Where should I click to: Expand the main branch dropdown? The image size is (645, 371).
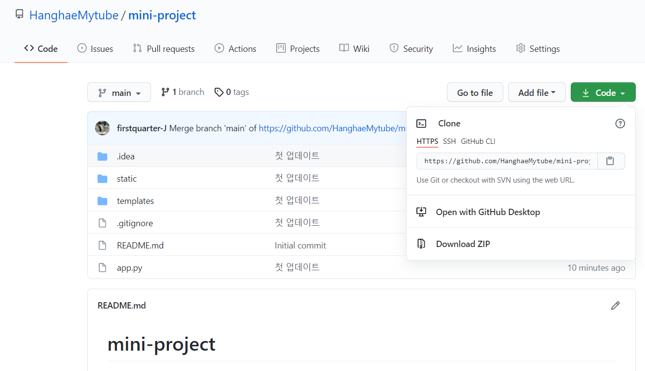(x=119, y=92)
